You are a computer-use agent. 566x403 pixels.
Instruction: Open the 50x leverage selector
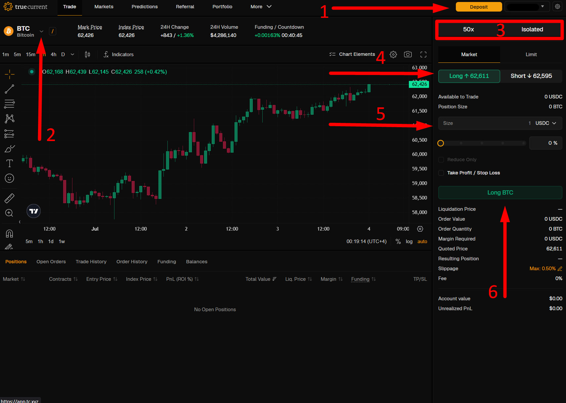coord(468,29)
